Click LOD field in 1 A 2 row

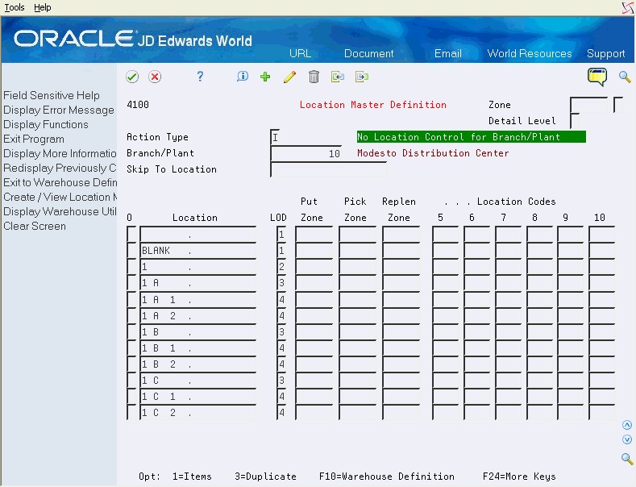tap(281, 316)
